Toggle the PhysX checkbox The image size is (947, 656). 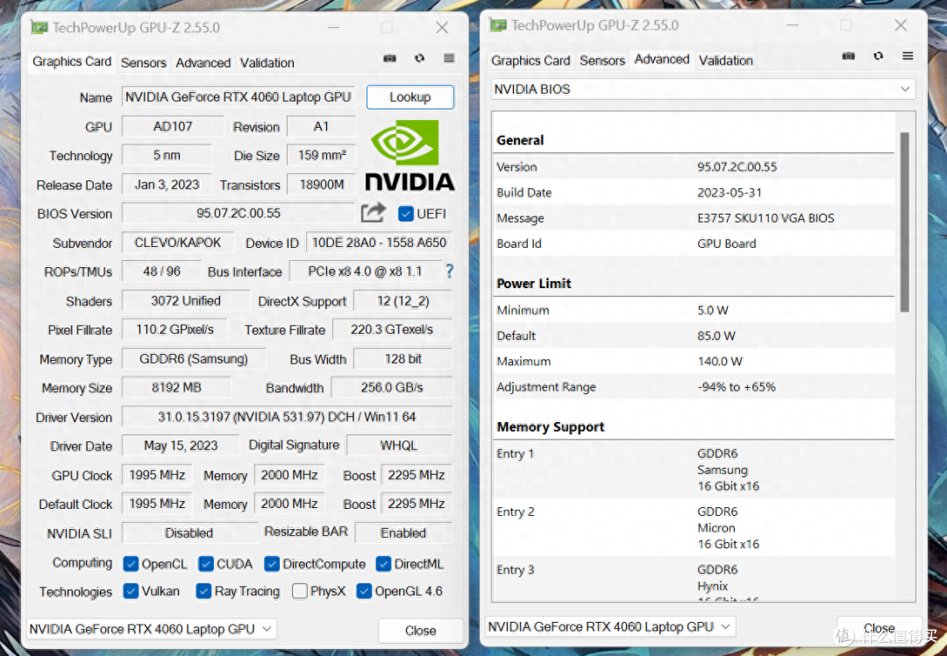tap(300, 591)
